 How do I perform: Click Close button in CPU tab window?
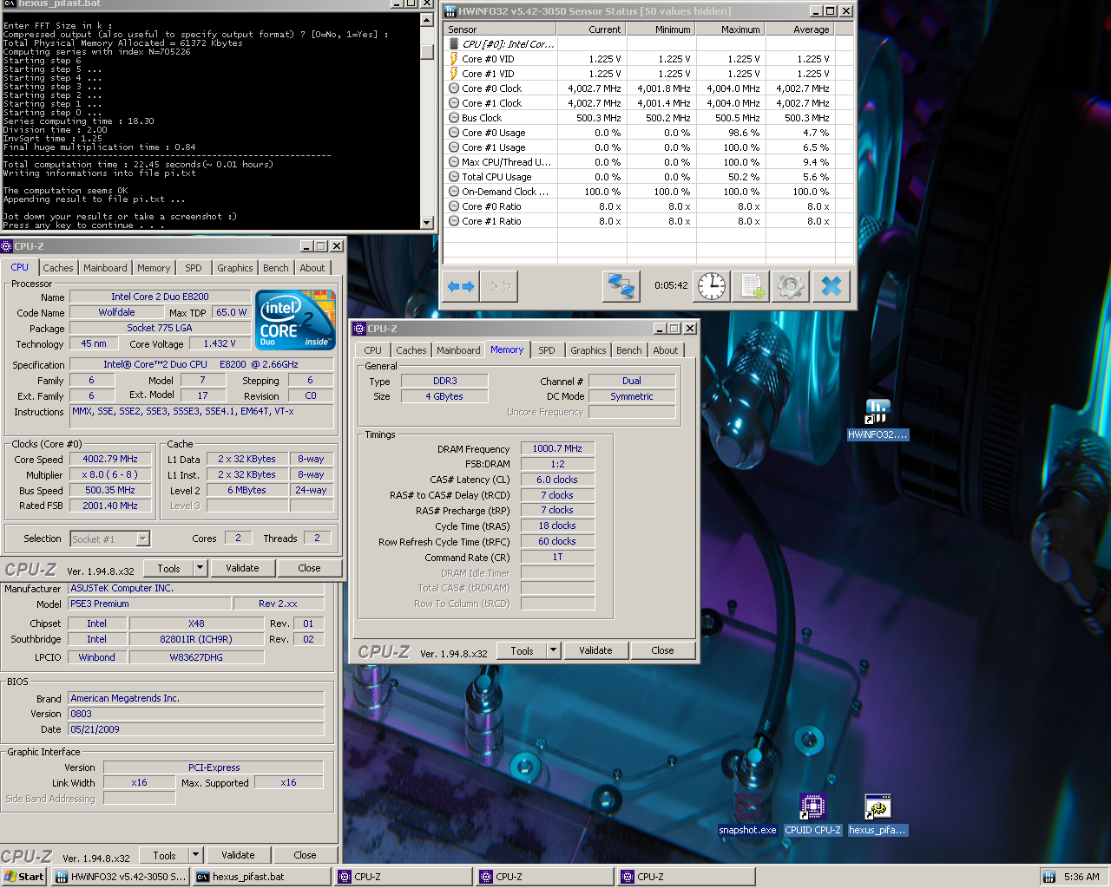[x=309, y=568]
